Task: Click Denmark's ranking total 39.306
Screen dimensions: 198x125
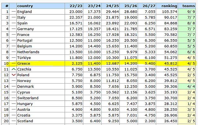Action: point(171,87)
